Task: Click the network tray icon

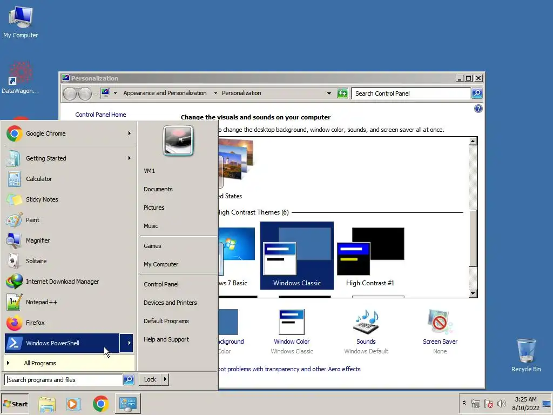Action: (x=476, y=403)
